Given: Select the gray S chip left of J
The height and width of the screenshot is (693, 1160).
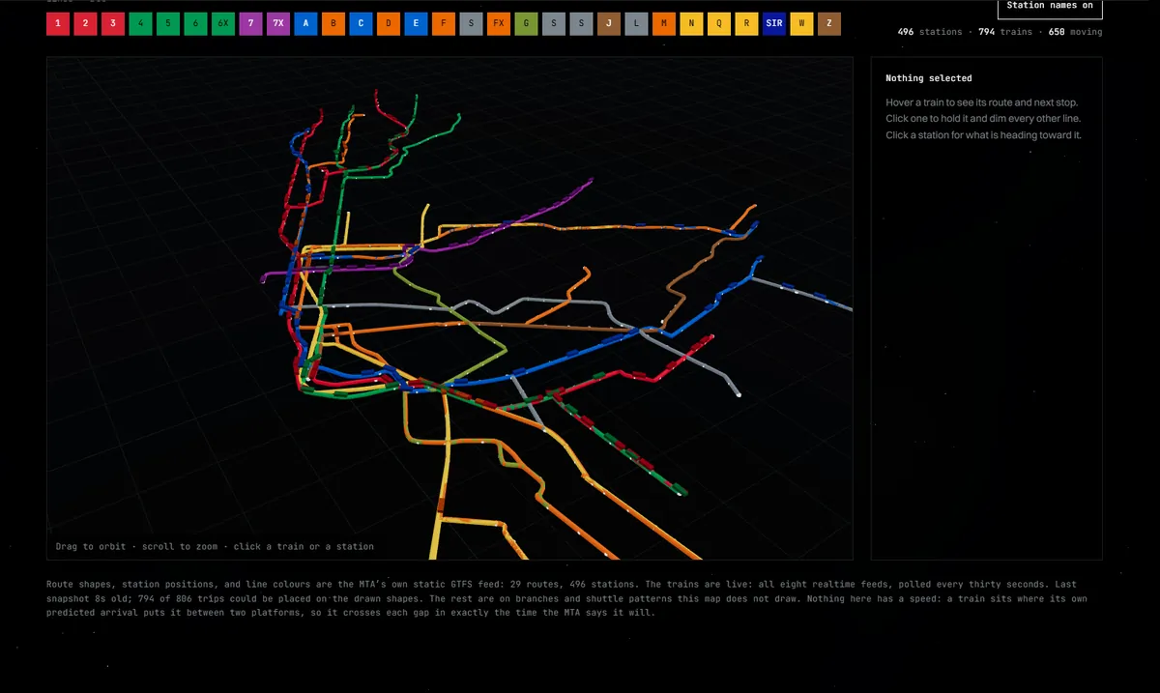Looking at the screenshot, I should (581, 24).
